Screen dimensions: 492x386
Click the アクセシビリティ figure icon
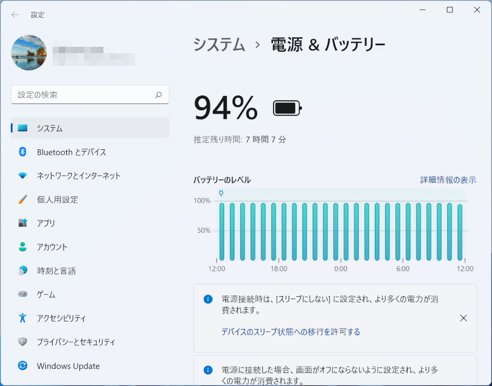click(23, 318)
